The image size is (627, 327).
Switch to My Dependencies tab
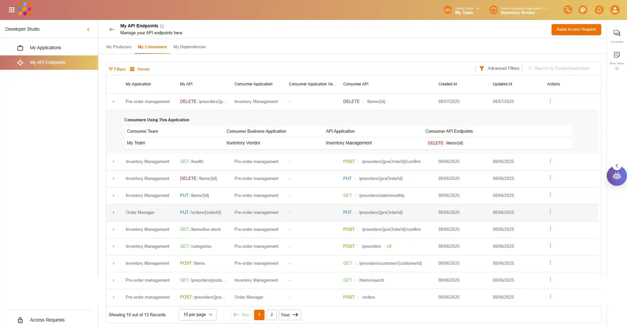[x=189, y=47]
